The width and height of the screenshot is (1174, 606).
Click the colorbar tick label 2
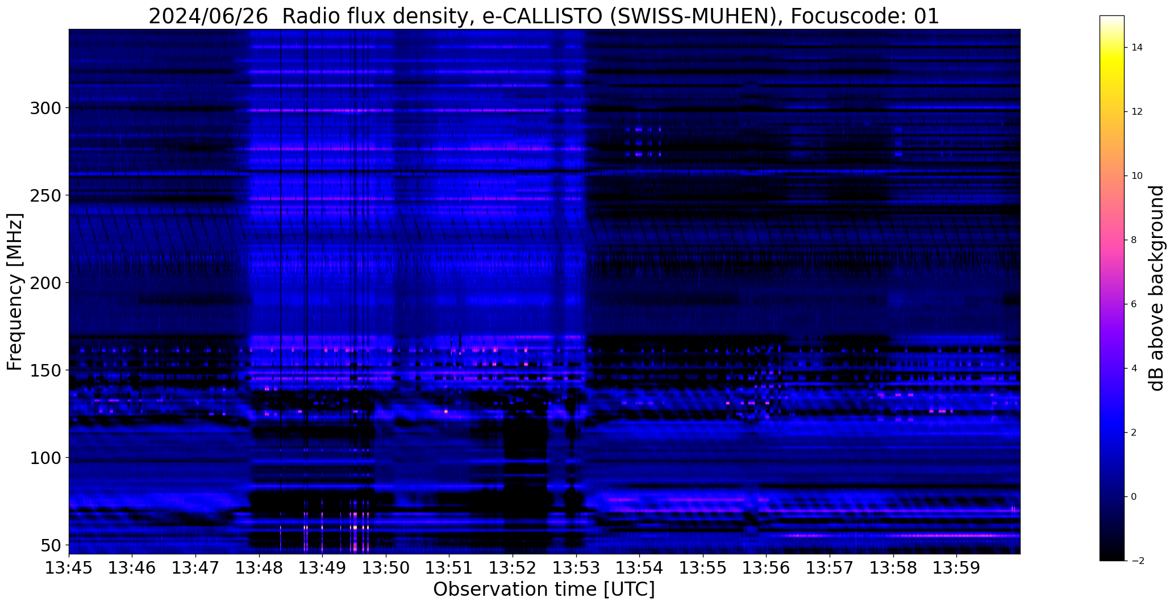1134,433
